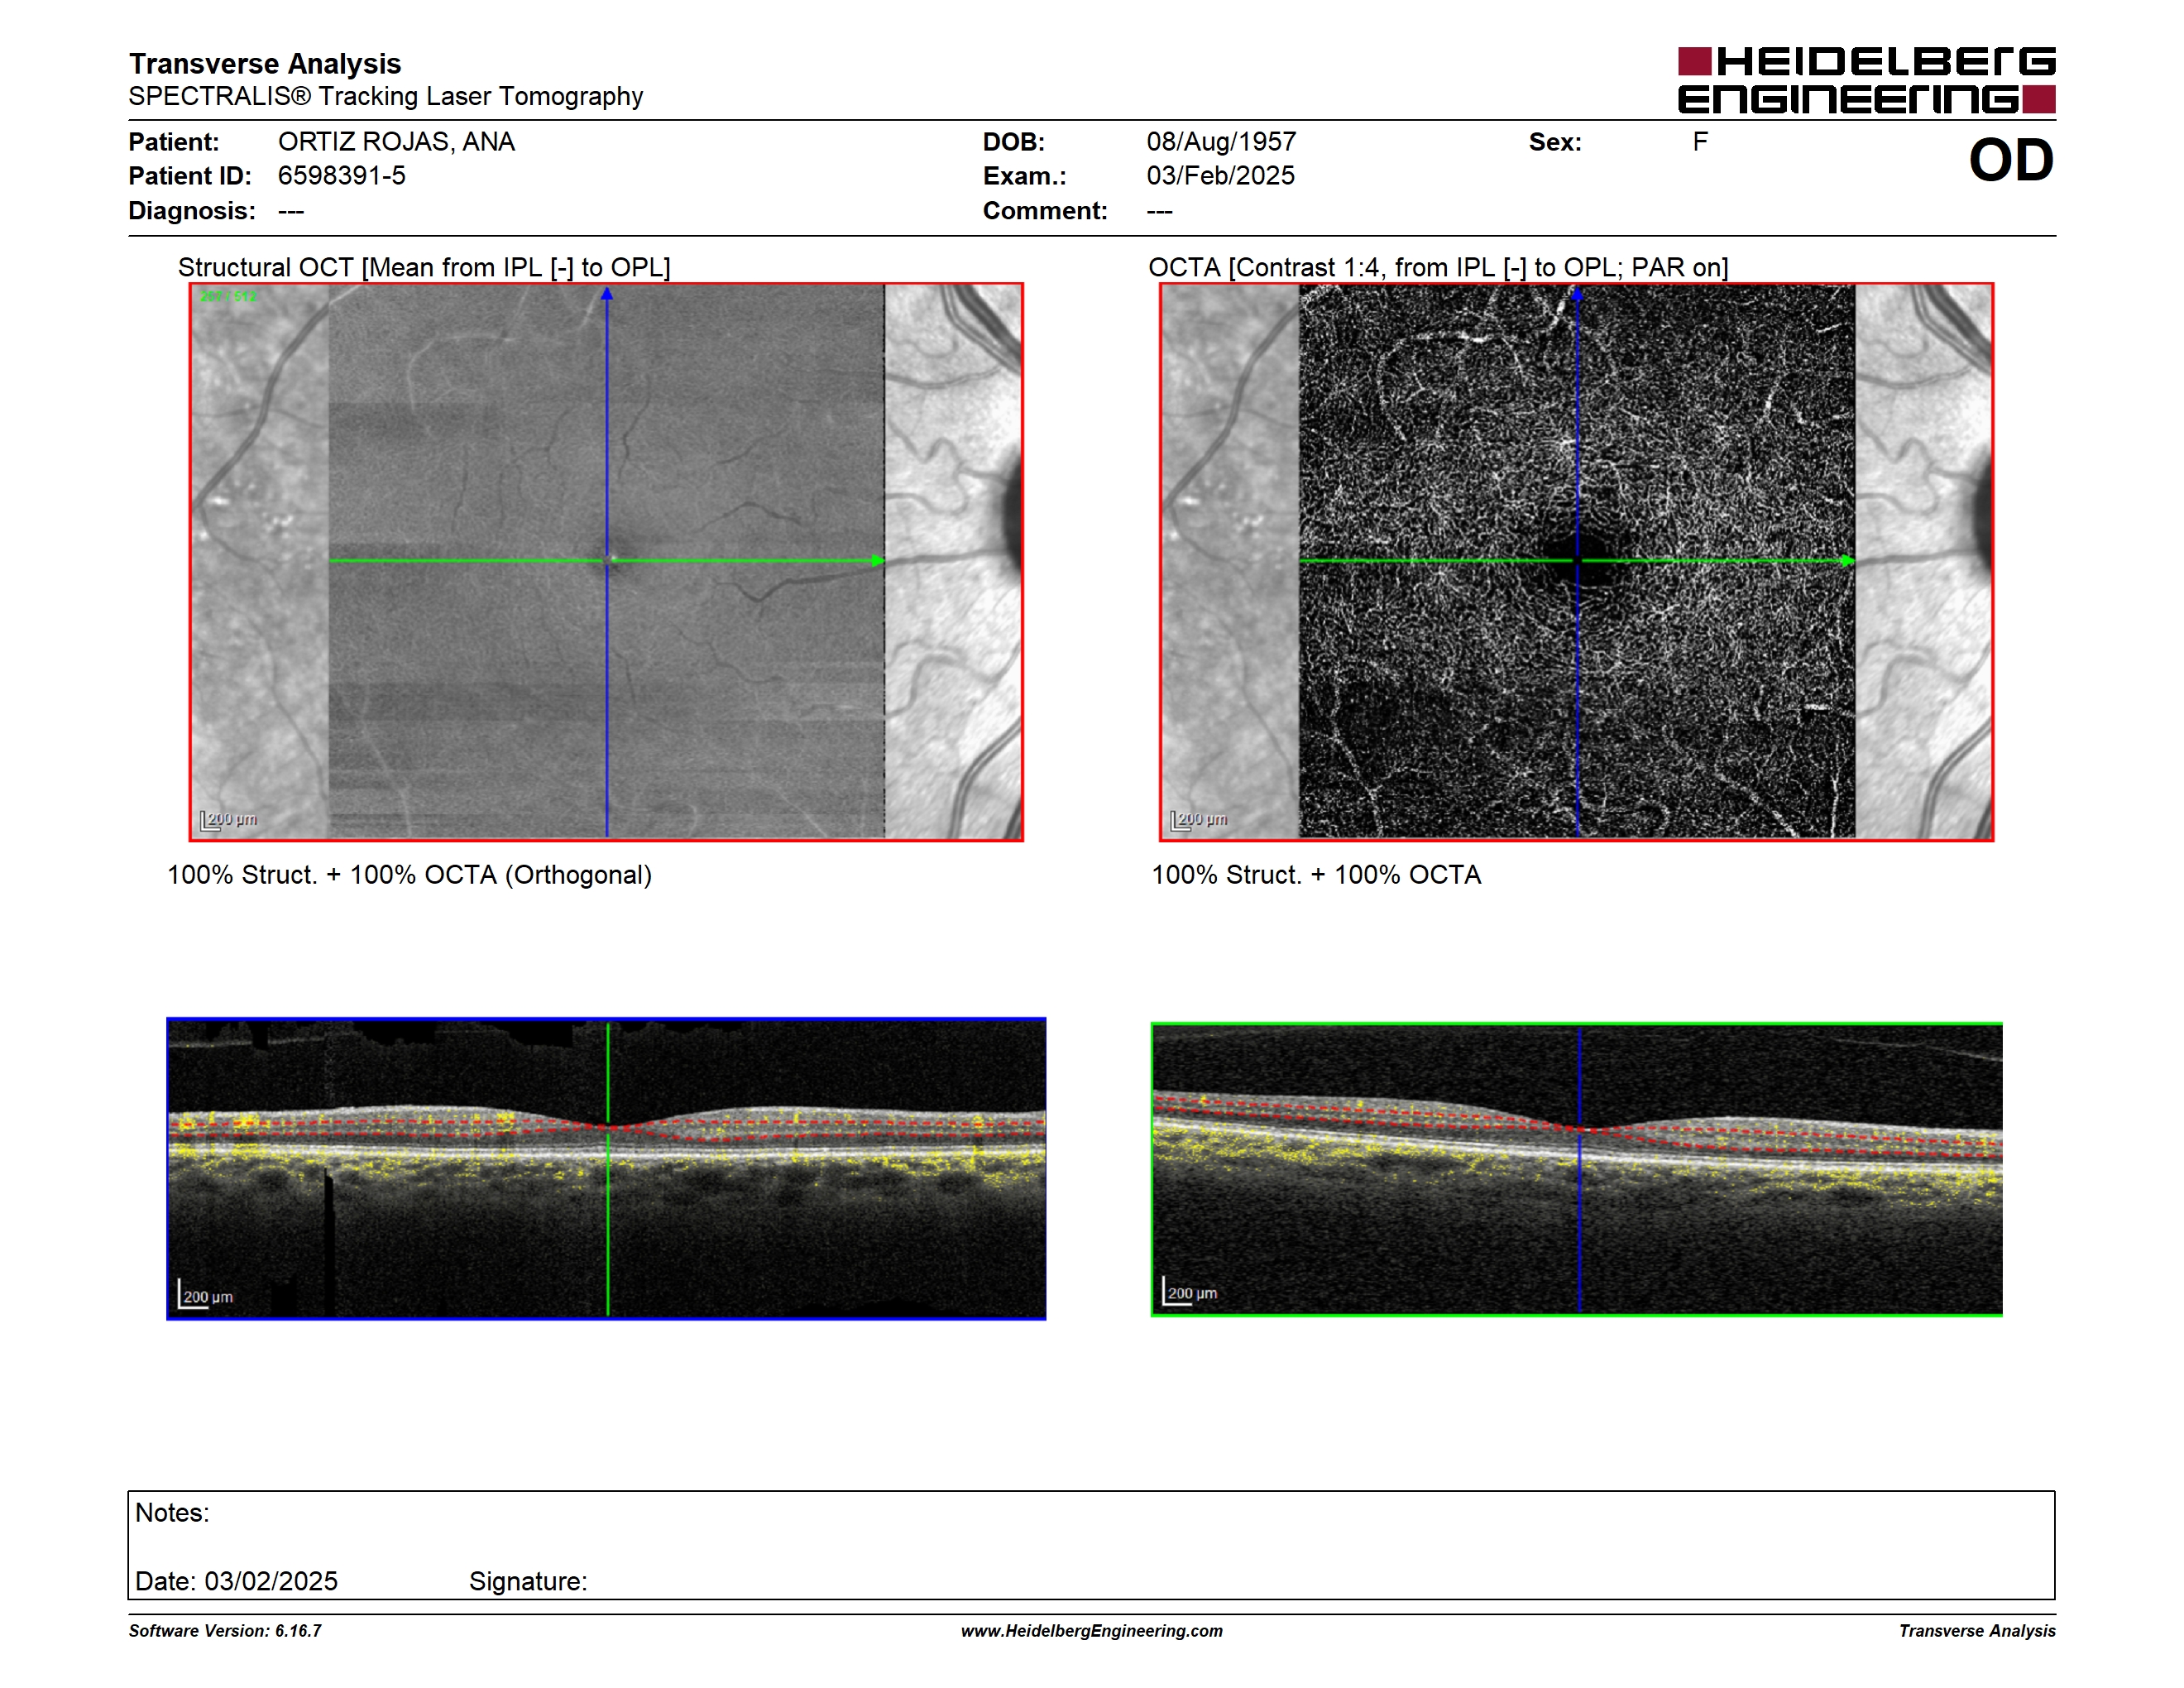The image size is (2184, 1688).
Task: Click the 200 µm scale in OCTA image
Action: [x=1199, y=820]
